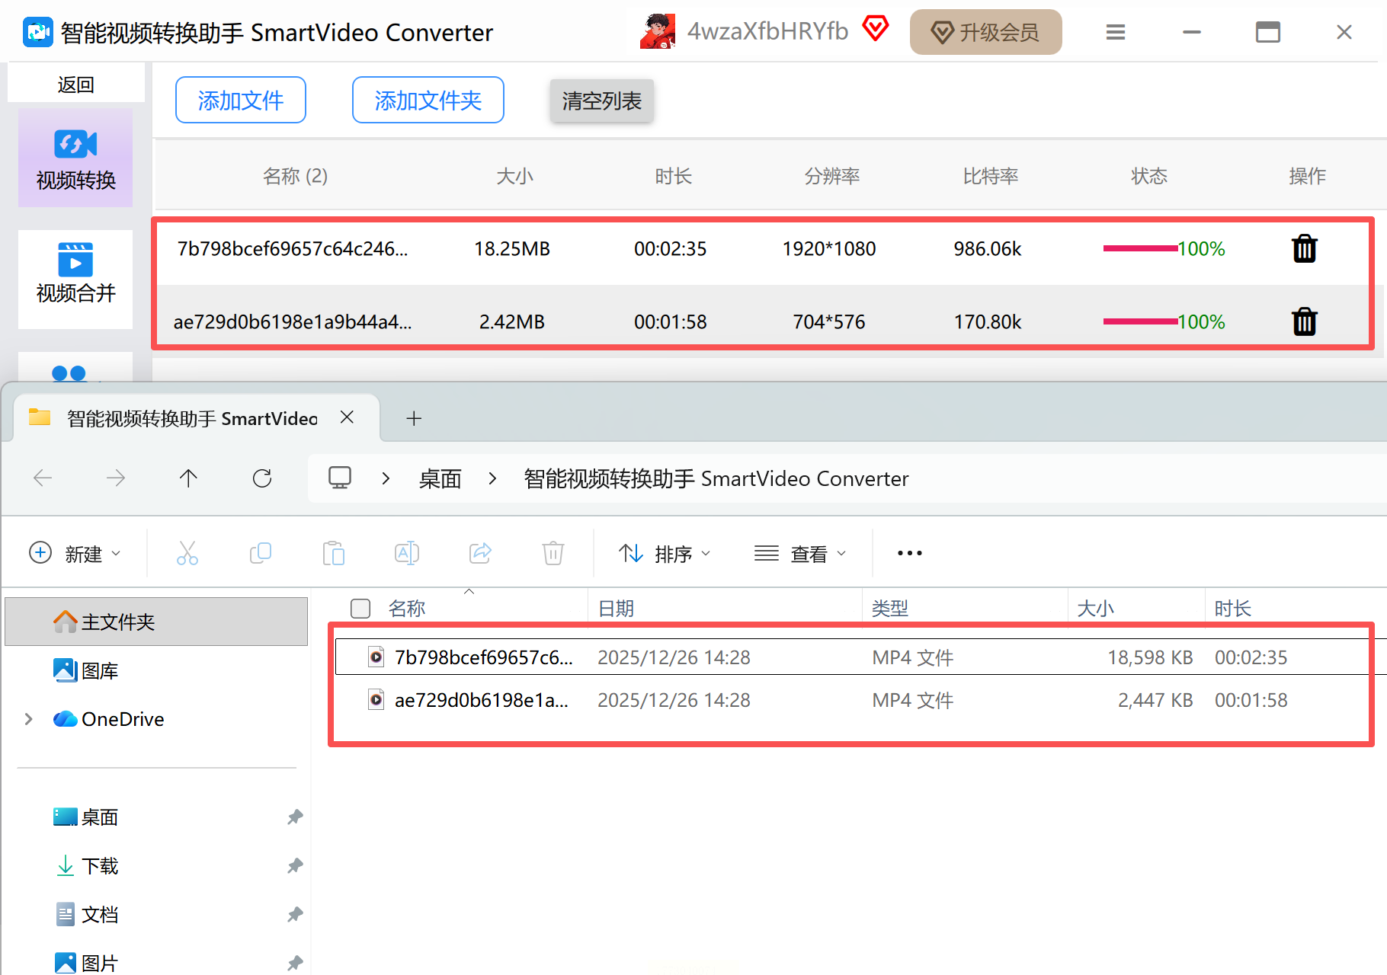Select the 智能视频转换助手 SmartVideo Explorer tab

tap(192, 418)
